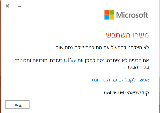160x113 pixels.
Task: Click the gray Microsoft wordmark
Action: pyautogui.click(x=132, y=15)
